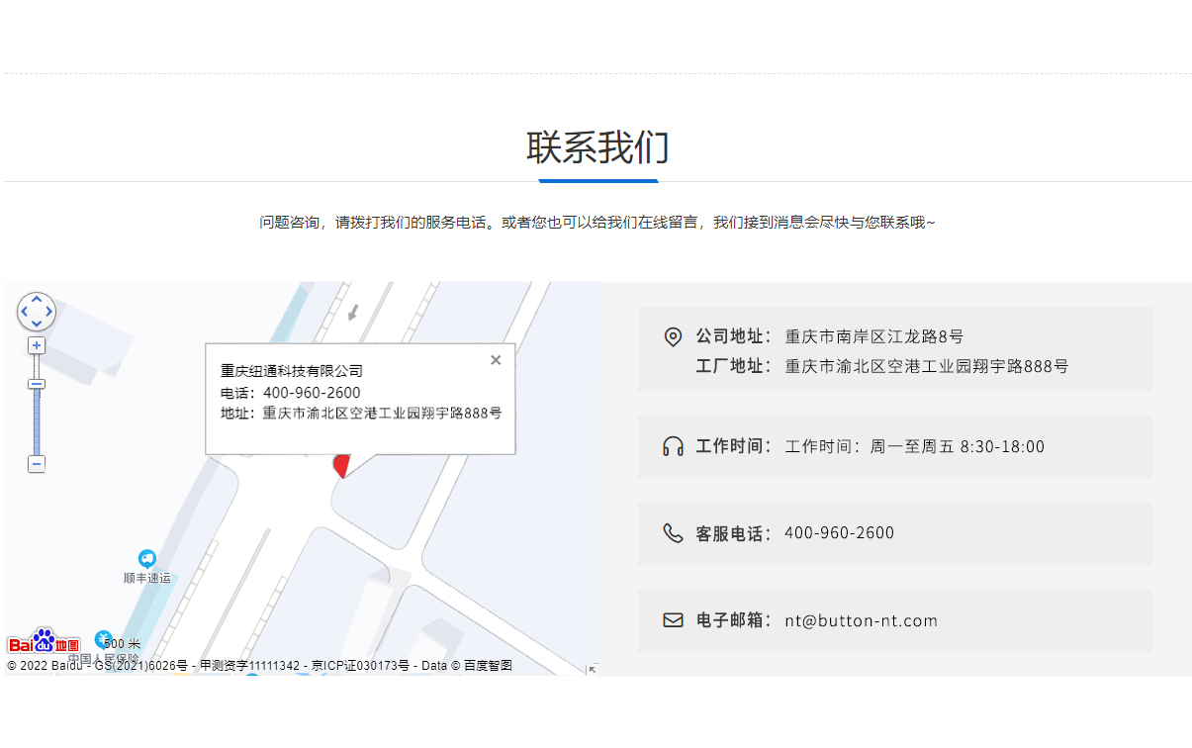The width and height of the screenshot is (1192, 748).
Task: Click the phone handset icon beside 客服电话
Action: [x=673, y=533]
